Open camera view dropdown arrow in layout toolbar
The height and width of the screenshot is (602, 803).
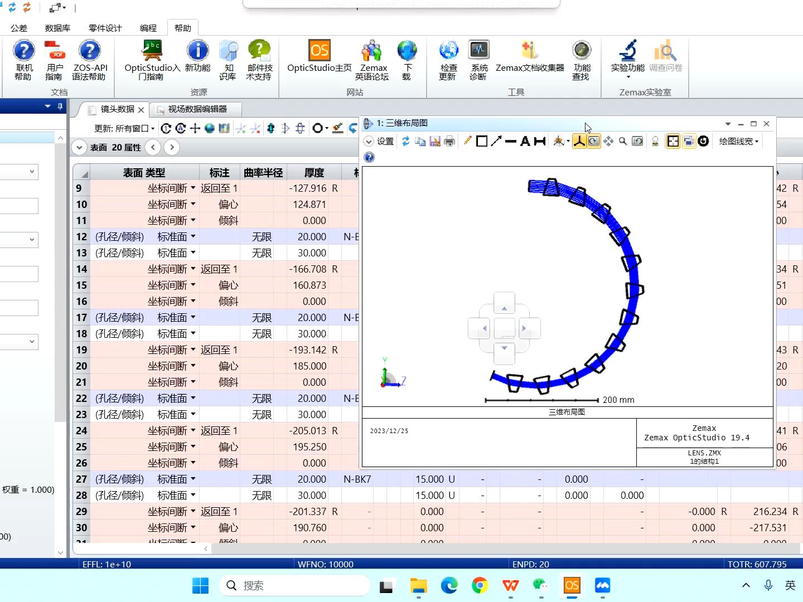coord(568,142)
